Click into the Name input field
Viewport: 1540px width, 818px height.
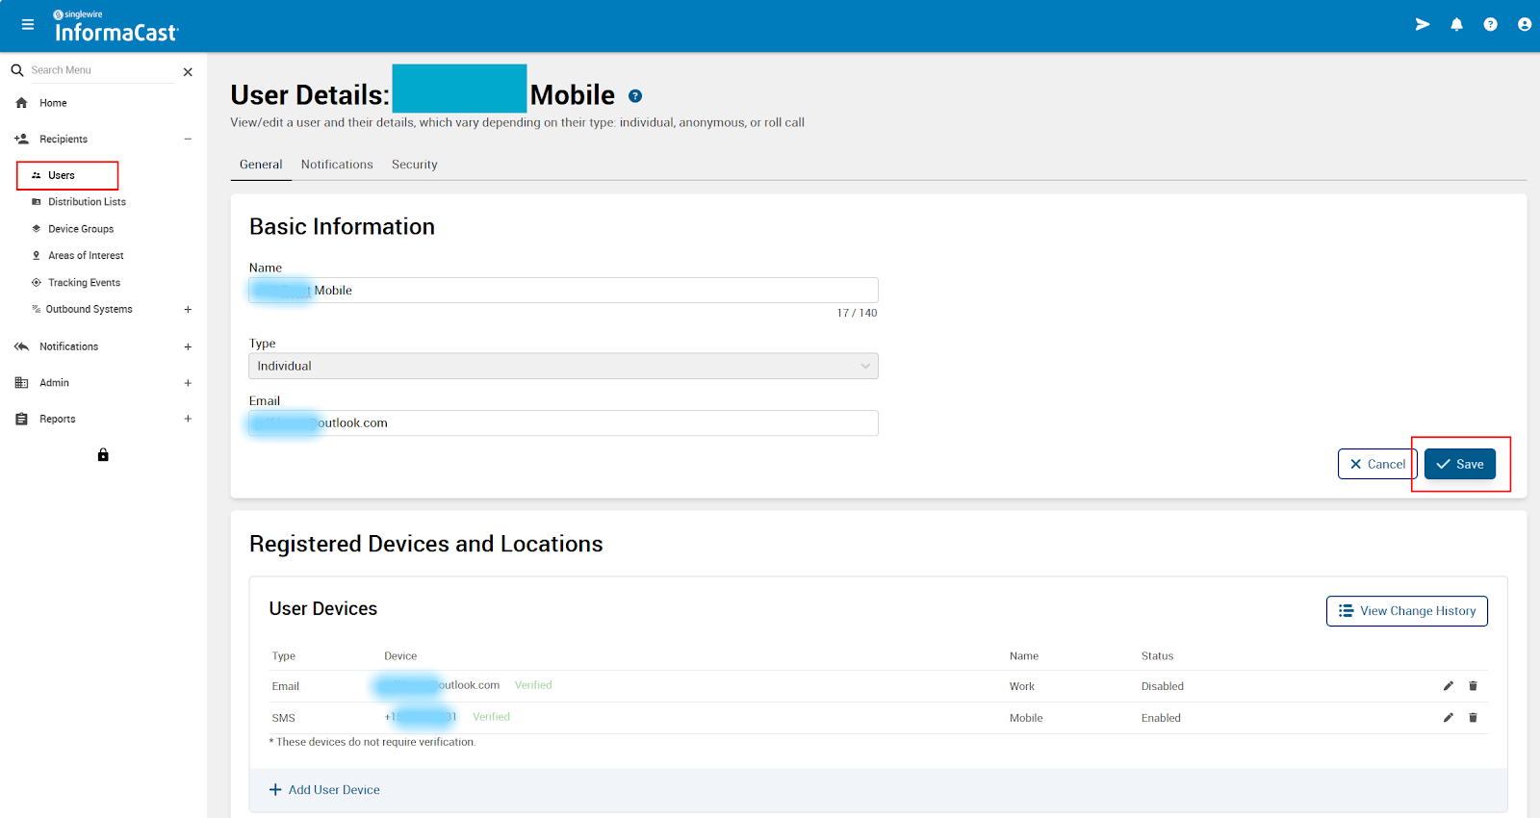(x=563, y=291)
